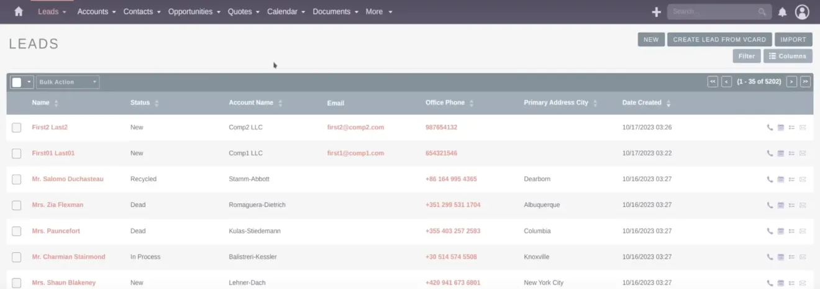
Task: Open the Opportunities menu
Action: point(195,11)
